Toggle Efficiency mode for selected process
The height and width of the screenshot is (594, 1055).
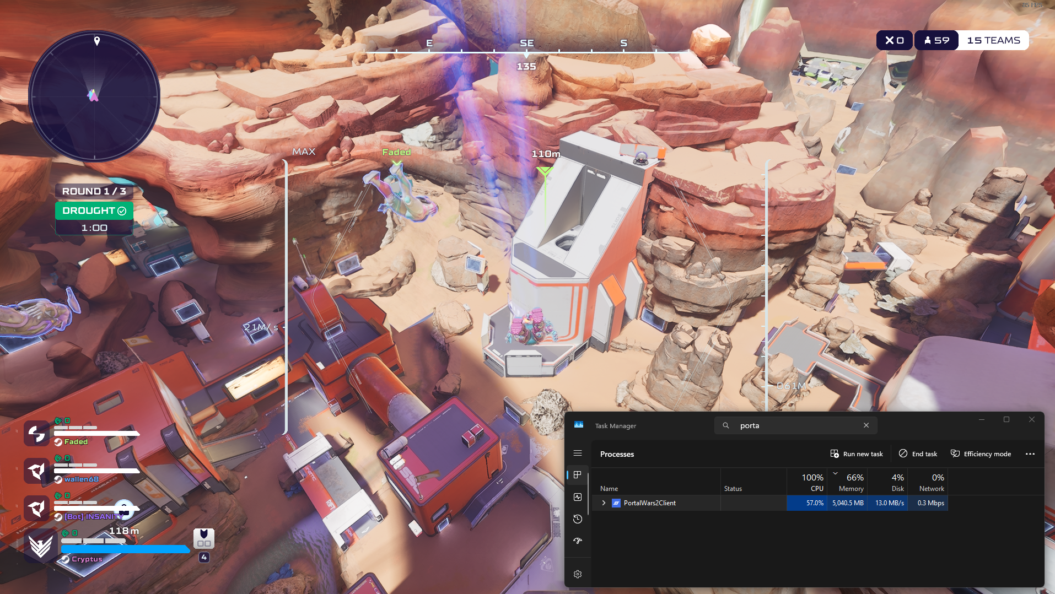tap(981, 454)
